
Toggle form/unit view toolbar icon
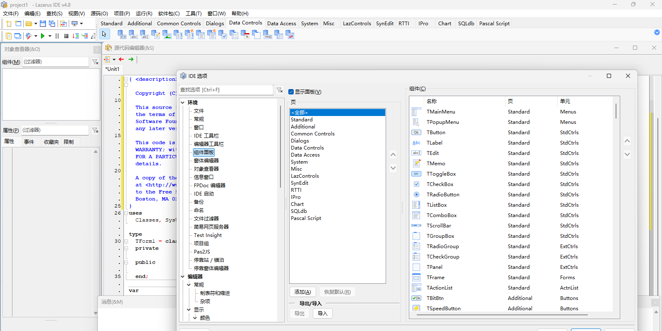63,24
